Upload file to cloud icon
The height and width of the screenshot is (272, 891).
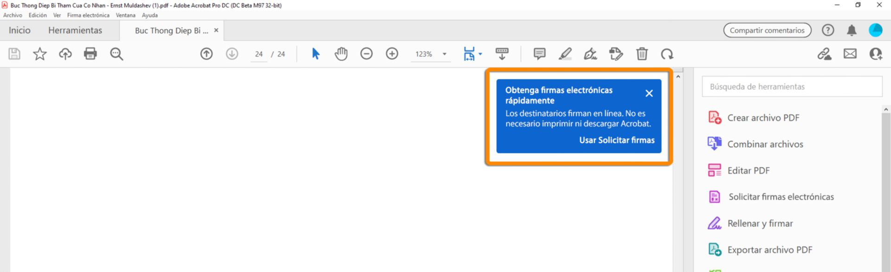pyautogui.click(x=65, y=54)
